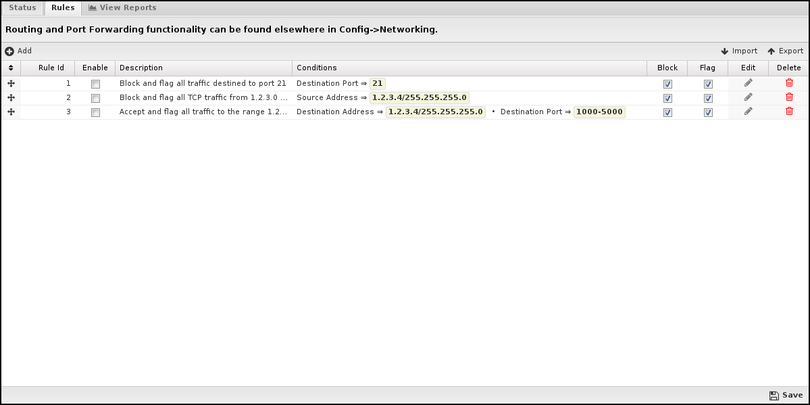Toggle the Flag checkbox on rule 3
This screenshot has height=405, width=810.
tap(708, 112)
